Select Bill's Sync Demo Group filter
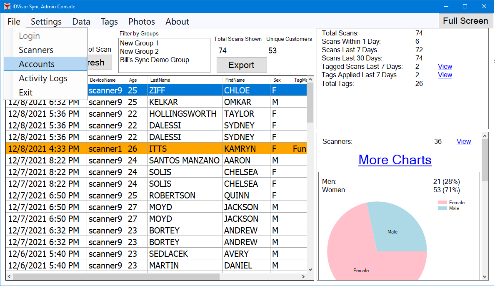 (155, 60)
